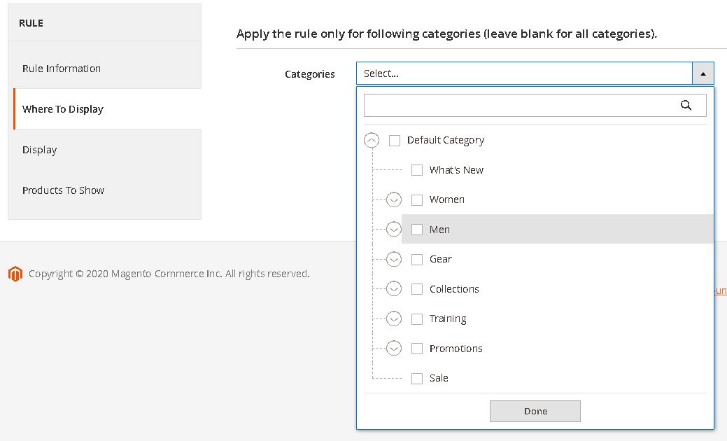Screen dimensions: 727x441
Task: Expand the Women category node
Action: coord(394,200)
